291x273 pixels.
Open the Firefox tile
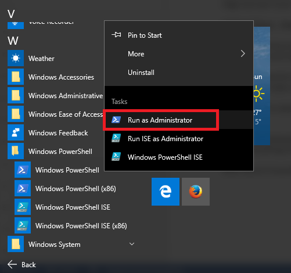point(196,192)
